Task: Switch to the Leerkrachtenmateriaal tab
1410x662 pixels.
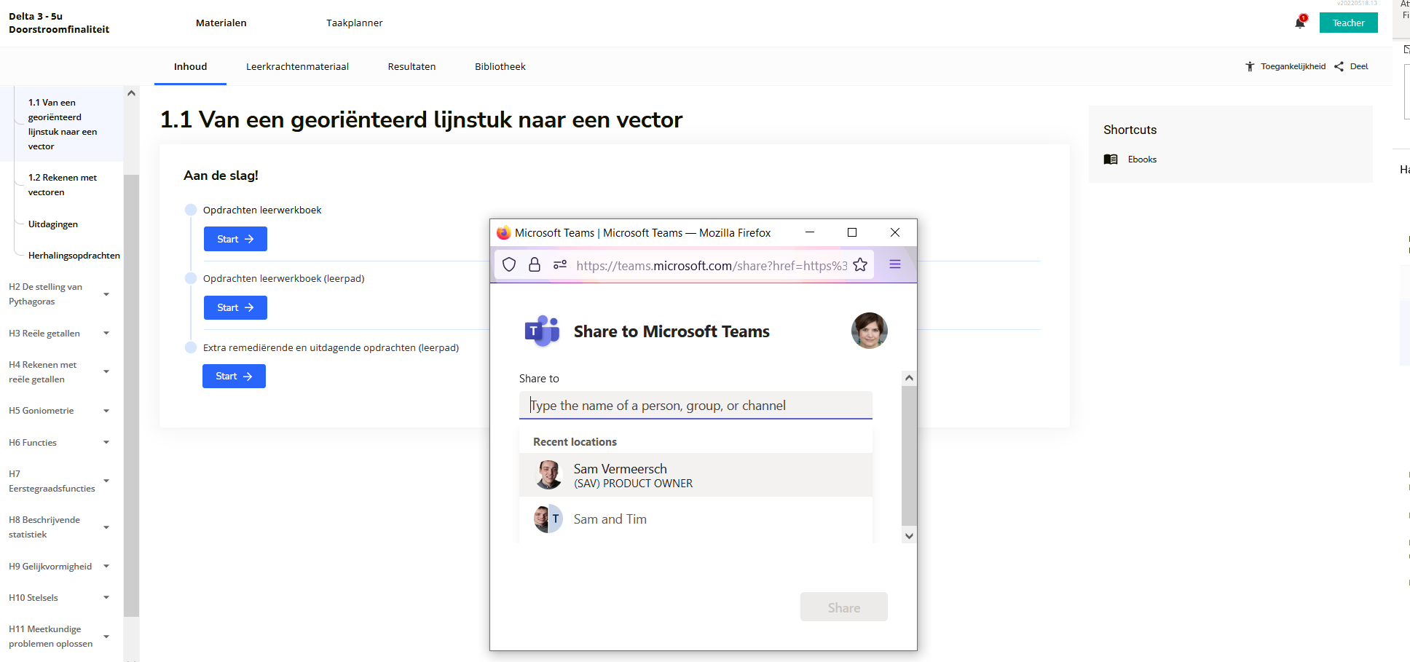Action: [297, 66]
